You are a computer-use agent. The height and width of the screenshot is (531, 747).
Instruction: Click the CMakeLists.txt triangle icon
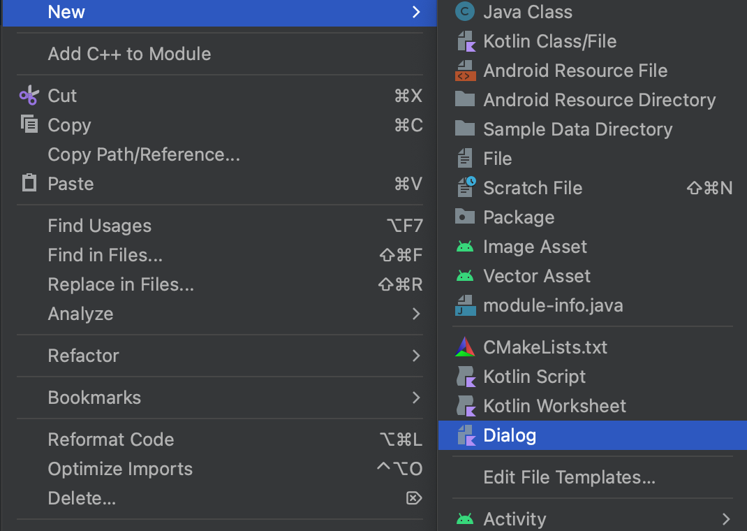[465, 347]
